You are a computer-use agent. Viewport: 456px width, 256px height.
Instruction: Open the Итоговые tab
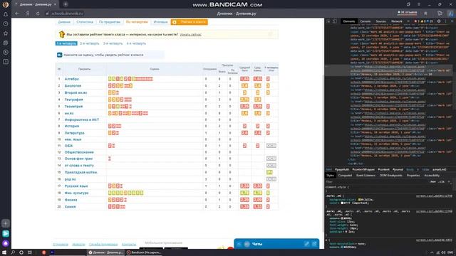pos(160,22)
